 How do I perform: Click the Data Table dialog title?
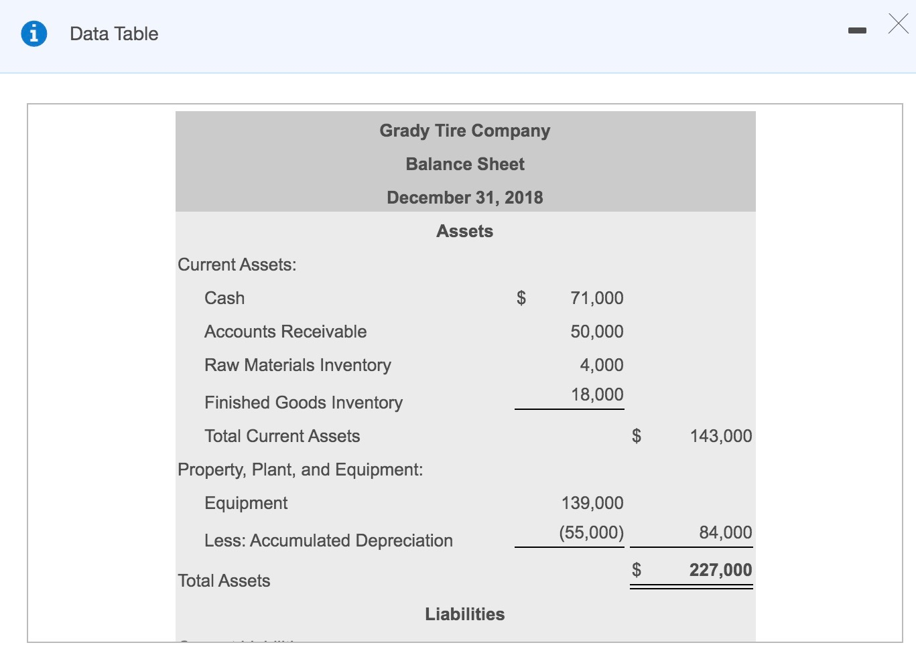(114, 33)
